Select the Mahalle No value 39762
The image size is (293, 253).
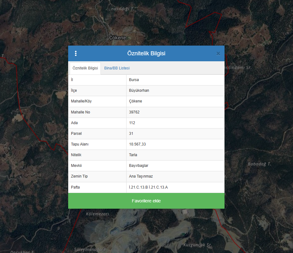(x=134, y=112)
